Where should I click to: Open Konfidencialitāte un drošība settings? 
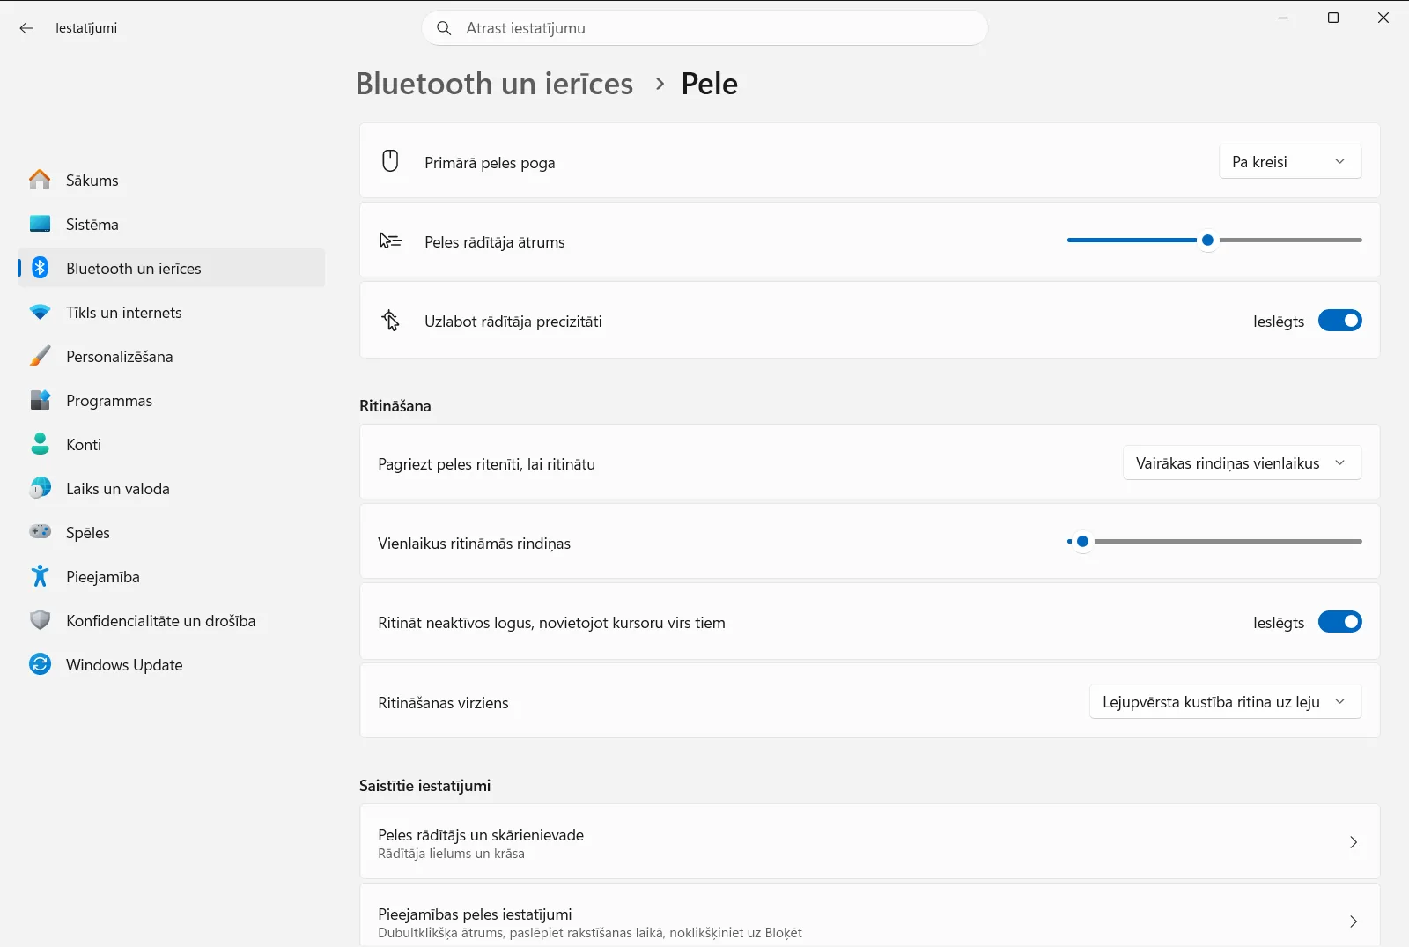(x=172, y=620)
